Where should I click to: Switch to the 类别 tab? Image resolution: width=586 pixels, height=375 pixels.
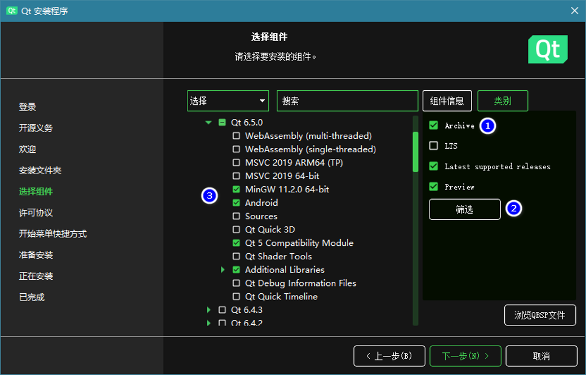click(x=503, y=100)
